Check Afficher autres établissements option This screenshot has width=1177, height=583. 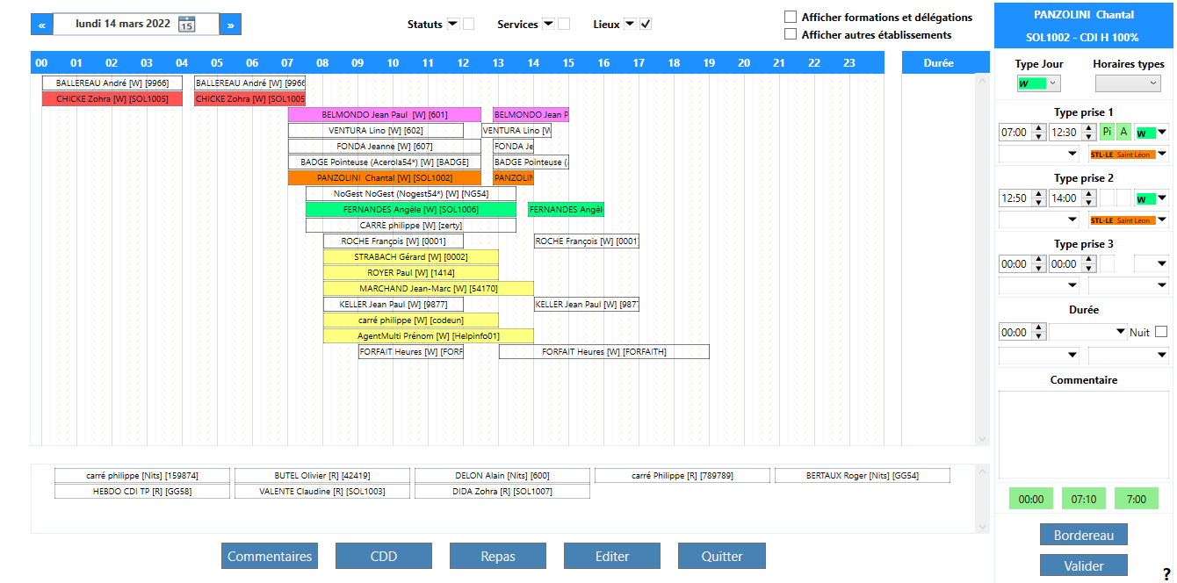pyautogui.click(x=791, y=34)
